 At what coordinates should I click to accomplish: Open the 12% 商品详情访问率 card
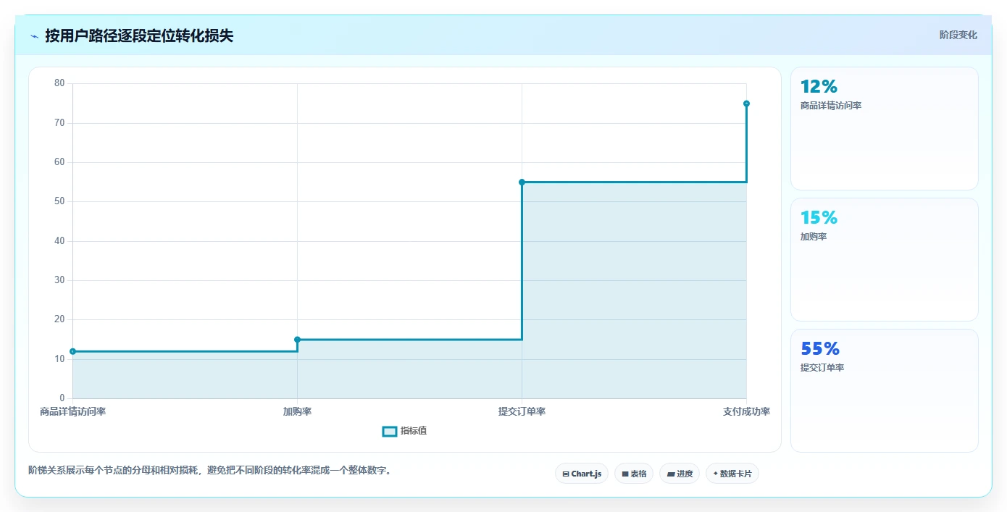(885, 128)
